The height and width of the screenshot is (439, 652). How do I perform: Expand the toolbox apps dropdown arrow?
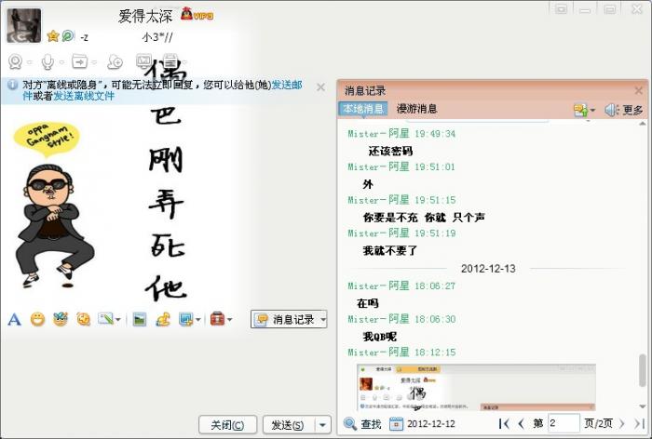229,320
